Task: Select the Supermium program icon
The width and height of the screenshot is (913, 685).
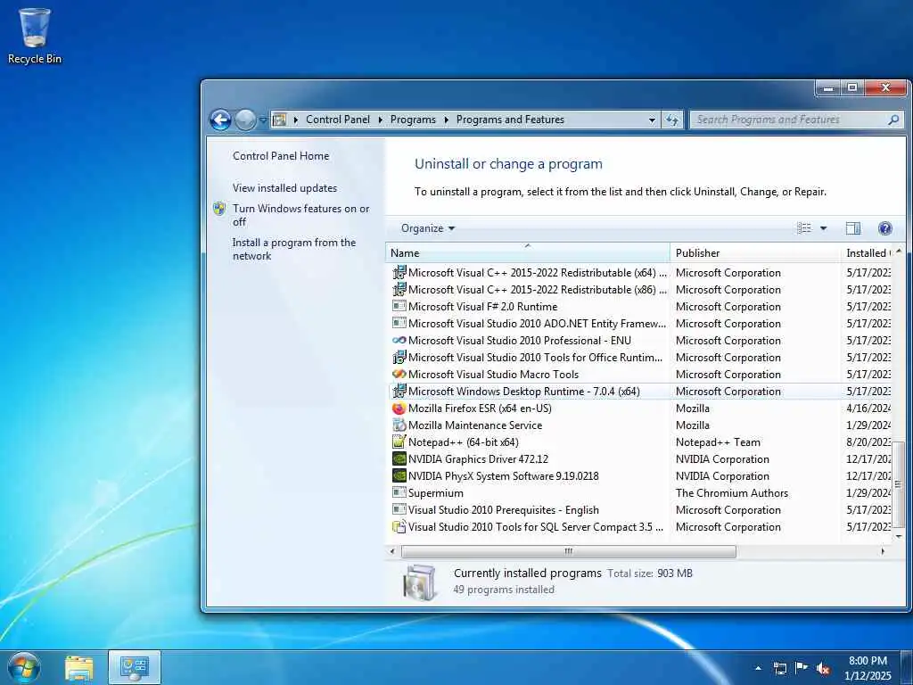Action: tap(399, 492)
